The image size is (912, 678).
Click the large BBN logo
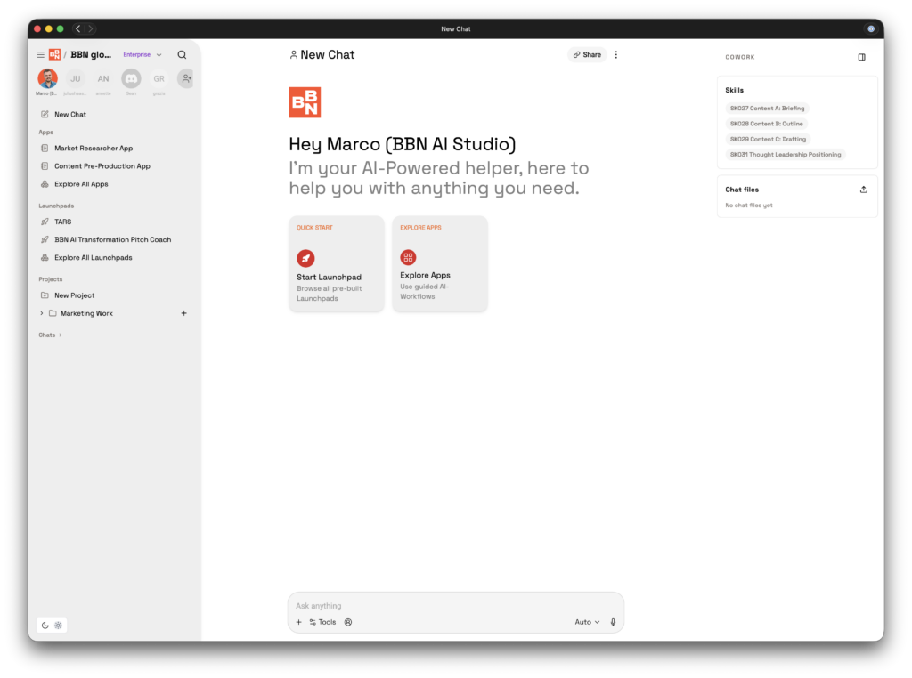305,102
